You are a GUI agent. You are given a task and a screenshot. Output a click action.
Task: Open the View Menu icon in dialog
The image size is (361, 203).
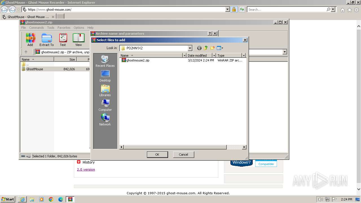[220, 48]
